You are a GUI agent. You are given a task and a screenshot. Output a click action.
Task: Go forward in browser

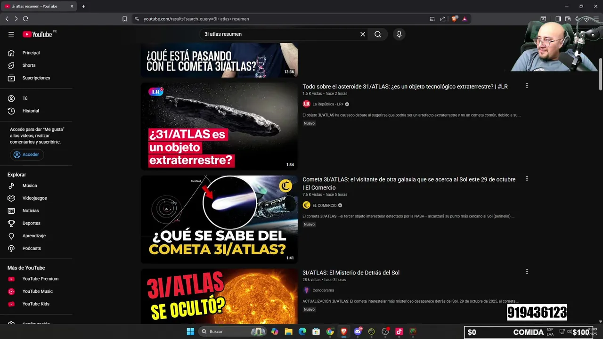(x=16, y=19)
